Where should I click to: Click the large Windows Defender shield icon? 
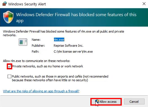(8, 17)
